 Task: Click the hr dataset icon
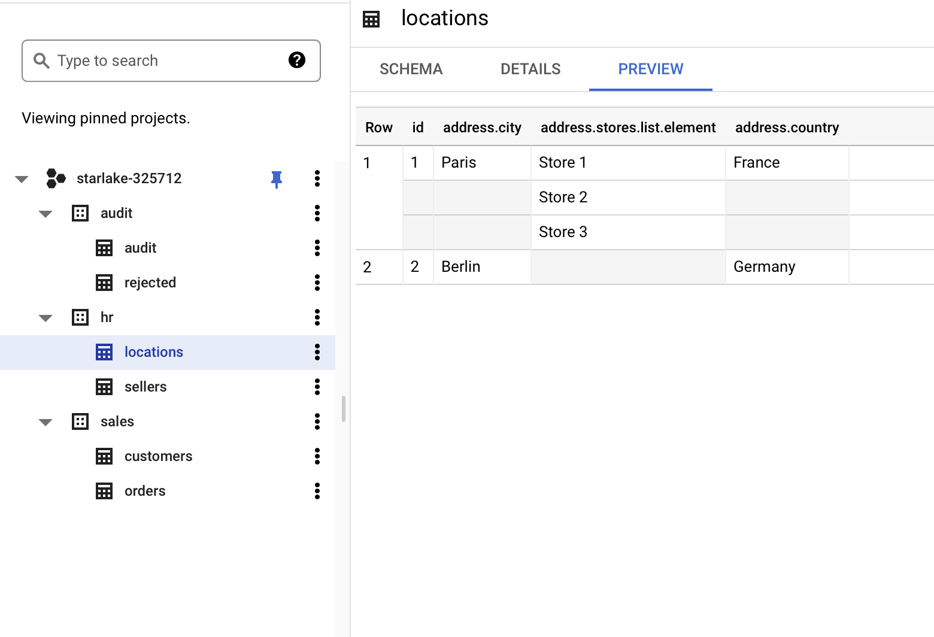click(80, 317)
